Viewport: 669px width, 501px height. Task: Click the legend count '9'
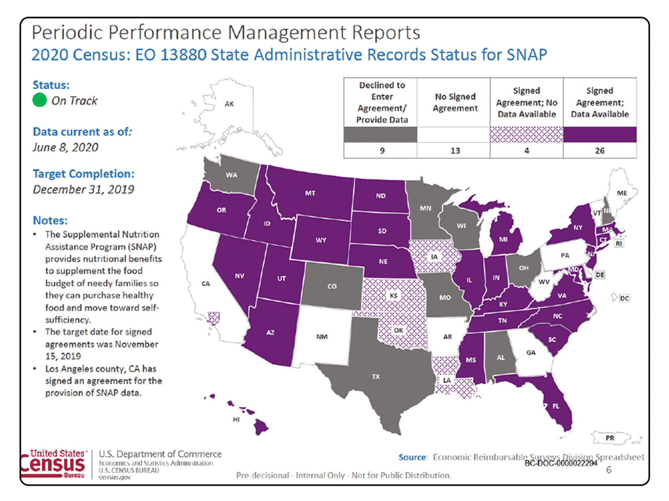click(x=382, y=151)
